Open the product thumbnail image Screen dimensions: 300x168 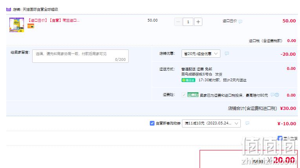coord(16,25)
